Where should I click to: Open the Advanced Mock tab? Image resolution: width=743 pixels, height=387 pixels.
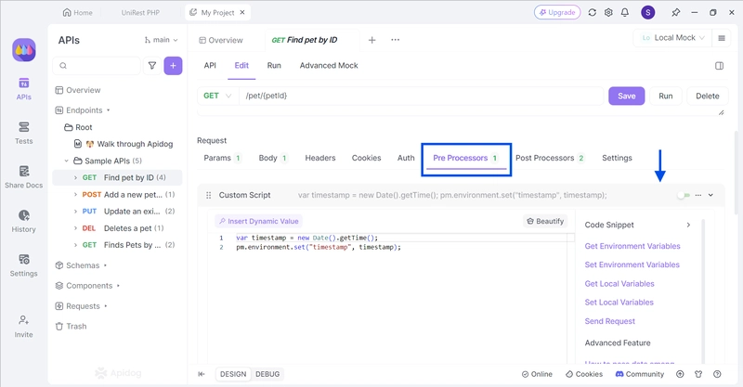coord(329,66)
